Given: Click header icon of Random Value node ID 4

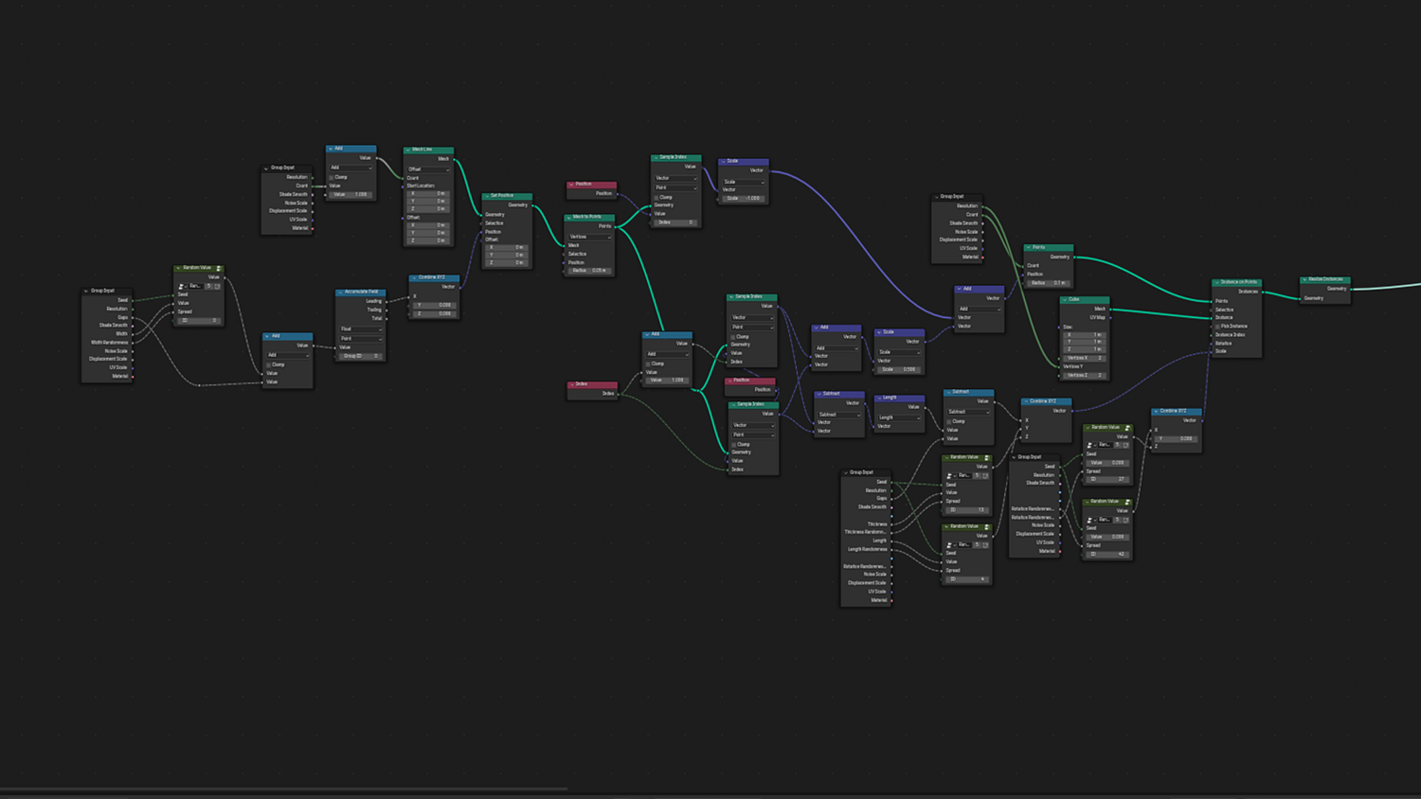Looking at the screenshot, I should pos(987,526).
